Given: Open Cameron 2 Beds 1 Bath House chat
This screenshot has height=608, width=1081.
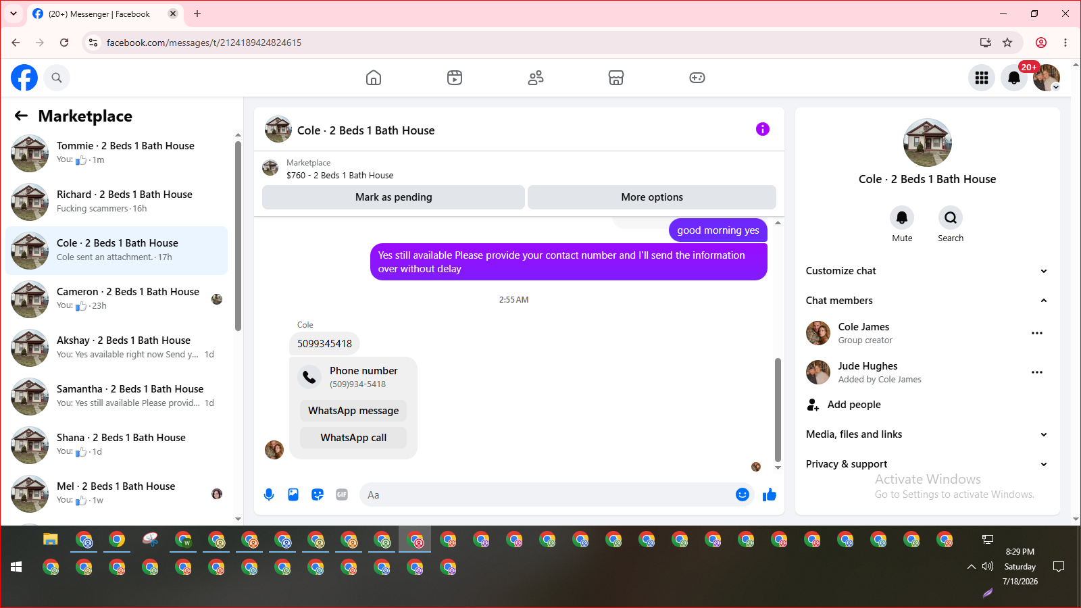Looking at the screenshot, I should tap(117, 299).
